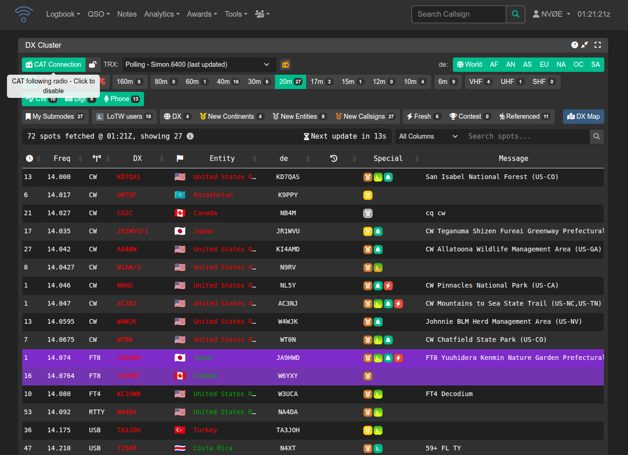
Task: Expand the Awards menu
Action: tap(202, 14)
